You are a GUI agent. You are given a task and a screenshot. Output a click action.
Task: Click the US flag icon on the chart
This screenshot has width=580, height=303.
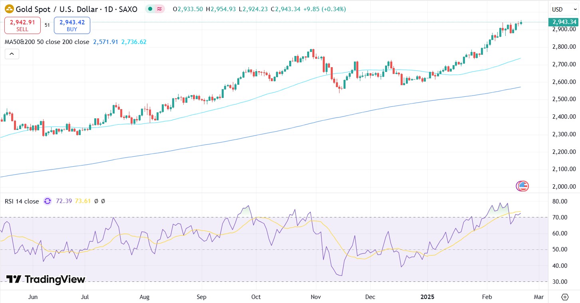click(x=522, y=186)
